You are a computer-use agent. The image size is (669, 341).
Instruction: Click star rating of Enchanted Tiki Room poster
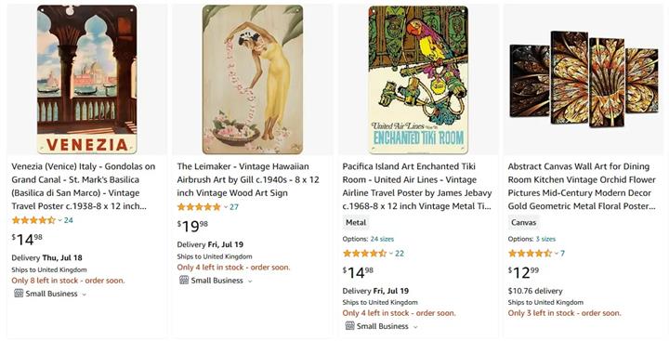365,253
